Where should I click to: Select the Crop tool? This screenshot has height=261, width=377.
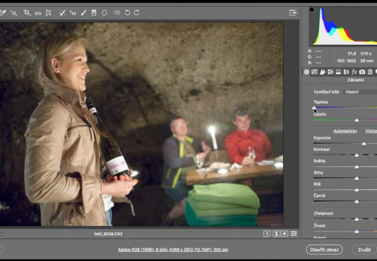coord(27,13)
